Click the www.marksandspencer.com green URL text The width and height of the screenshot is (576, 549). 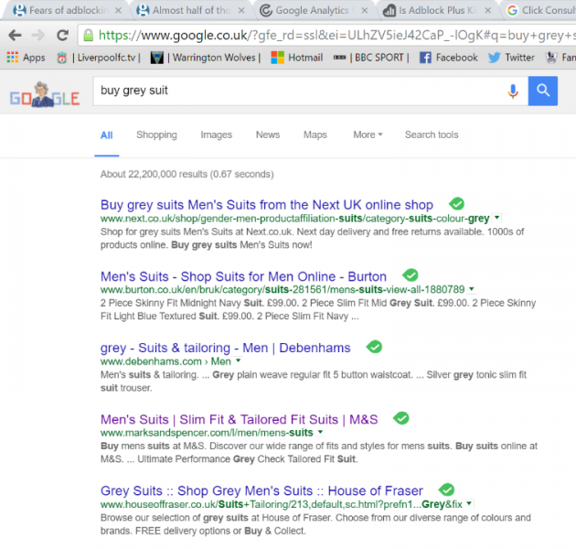click(207, 433)
